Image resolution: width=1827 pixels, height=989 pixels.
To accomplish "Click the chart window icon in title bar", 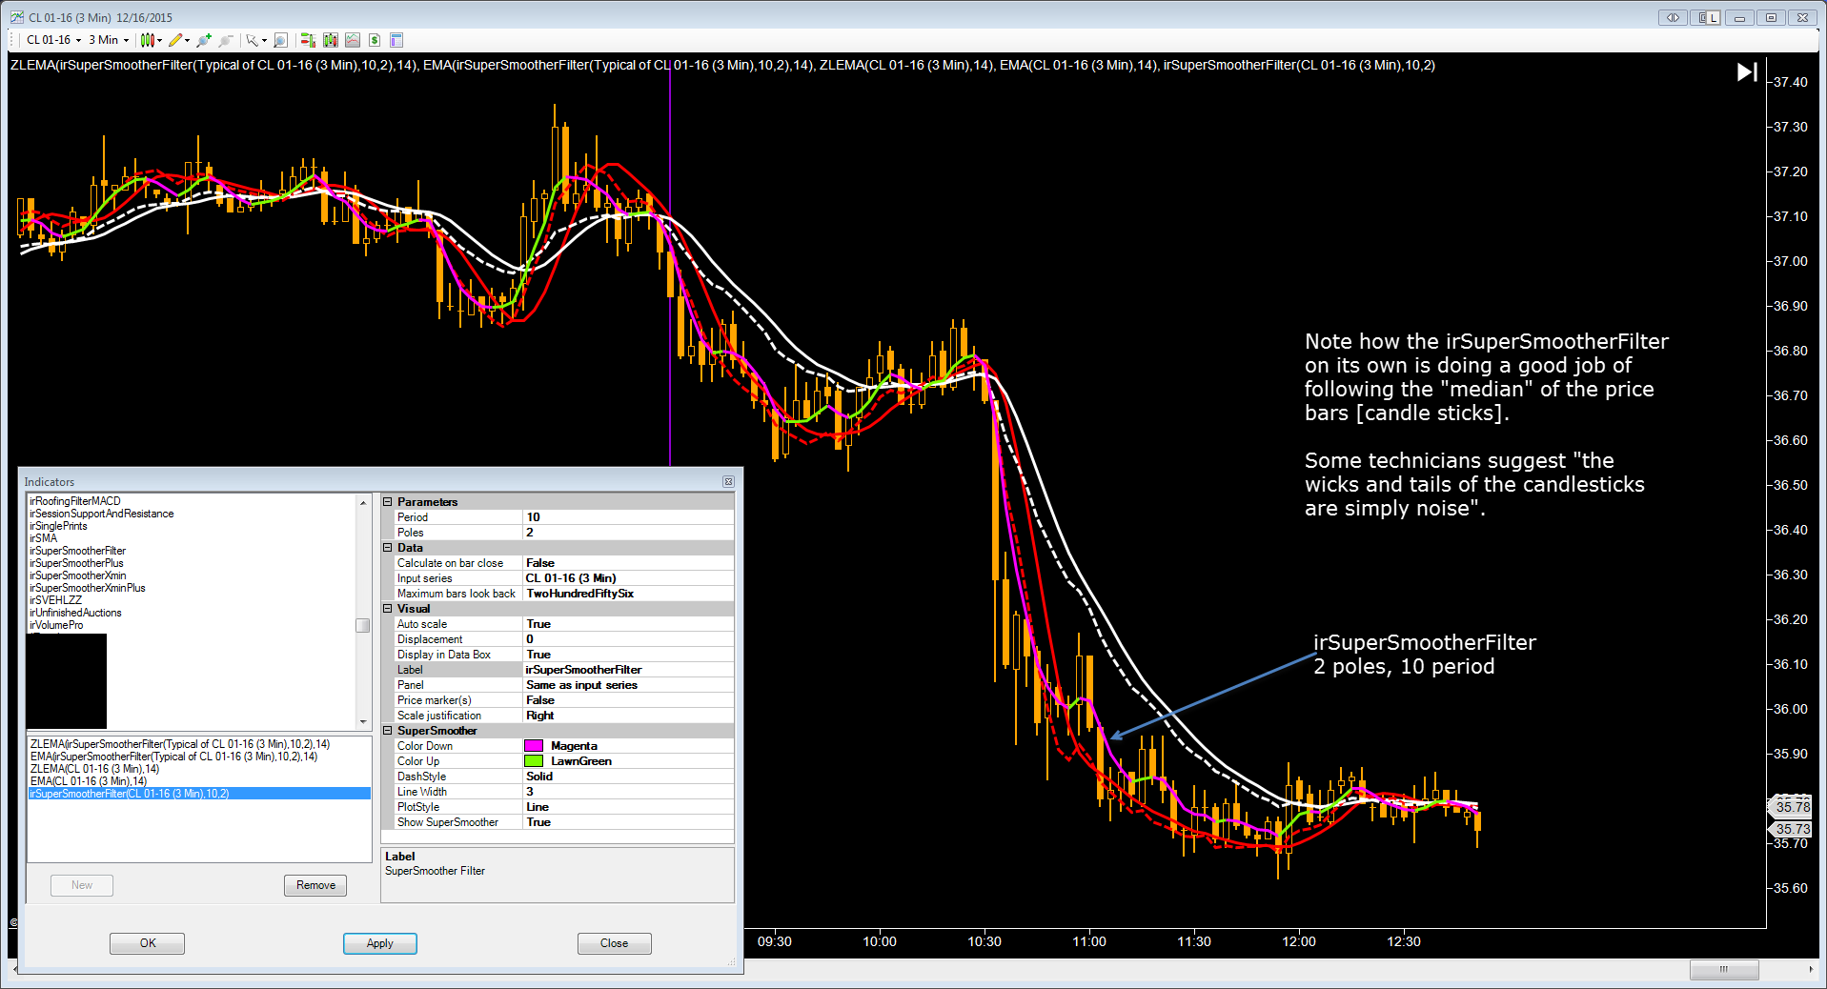I will click(16, 17).
